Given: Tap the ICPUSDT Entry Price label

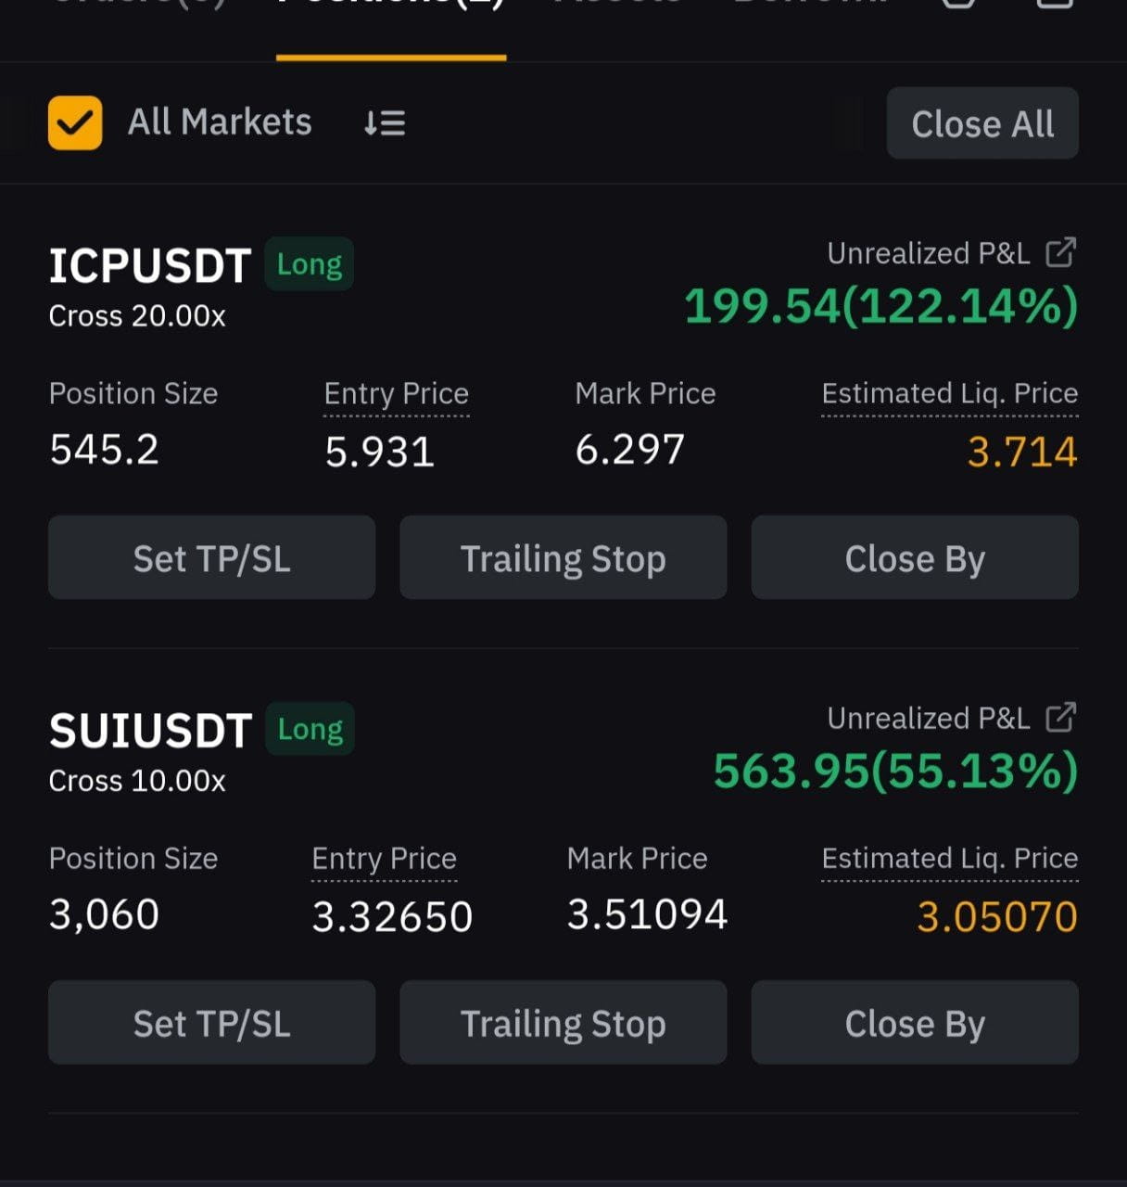Looking at the screenshot, I should [396, 394].
